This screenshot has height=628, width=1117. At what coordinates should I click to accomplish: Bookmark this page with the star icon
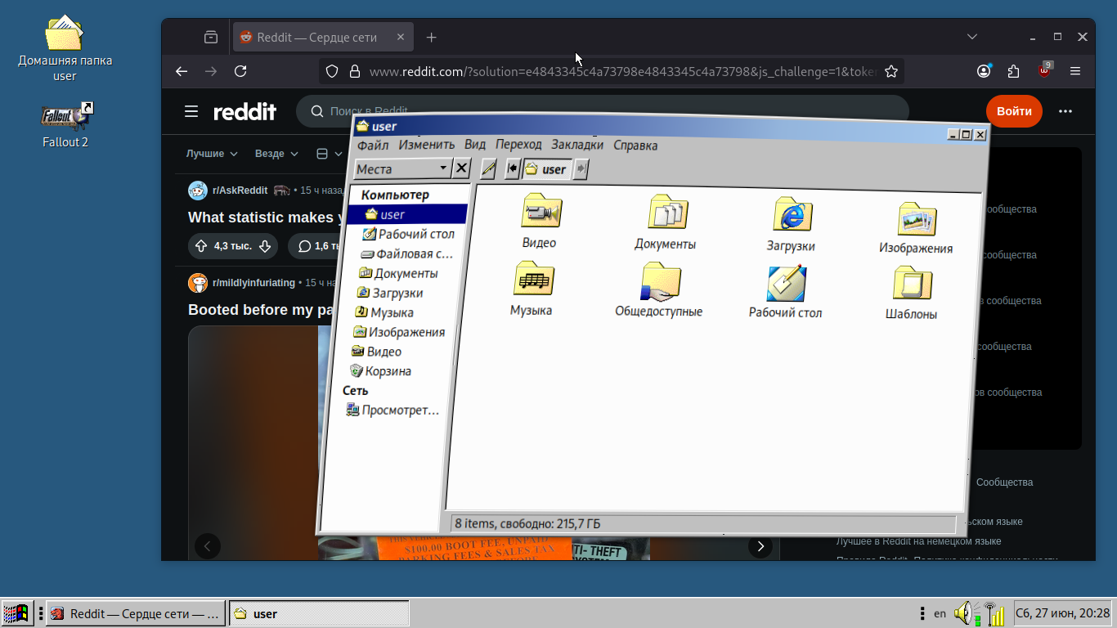891,71
